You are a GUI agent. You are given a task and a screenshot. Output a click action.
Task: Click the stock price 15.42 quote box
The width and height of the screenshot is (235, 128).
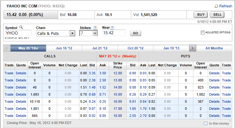31,15
